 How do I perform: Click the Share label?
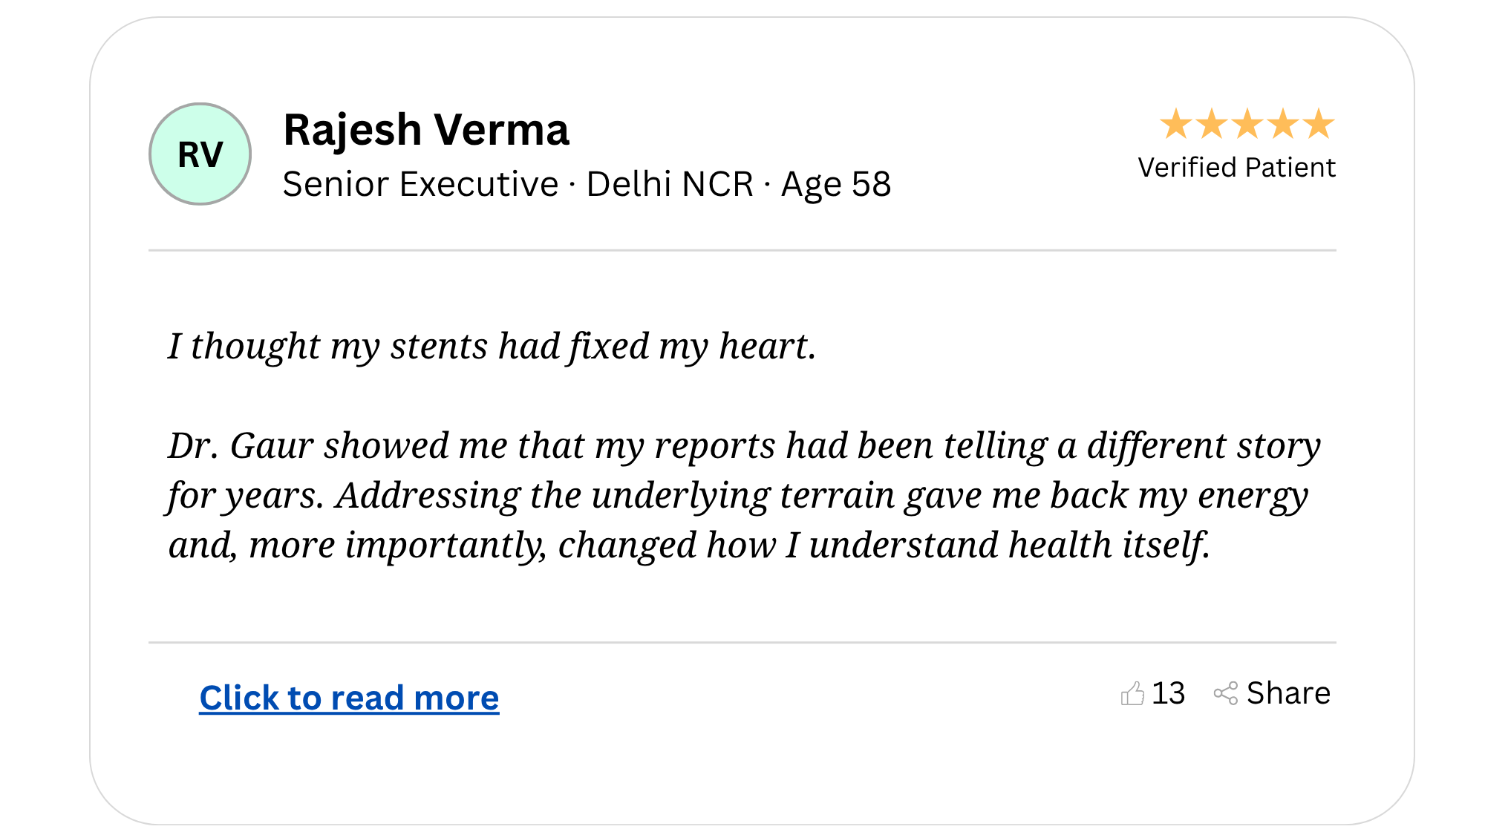[1288, 693]
